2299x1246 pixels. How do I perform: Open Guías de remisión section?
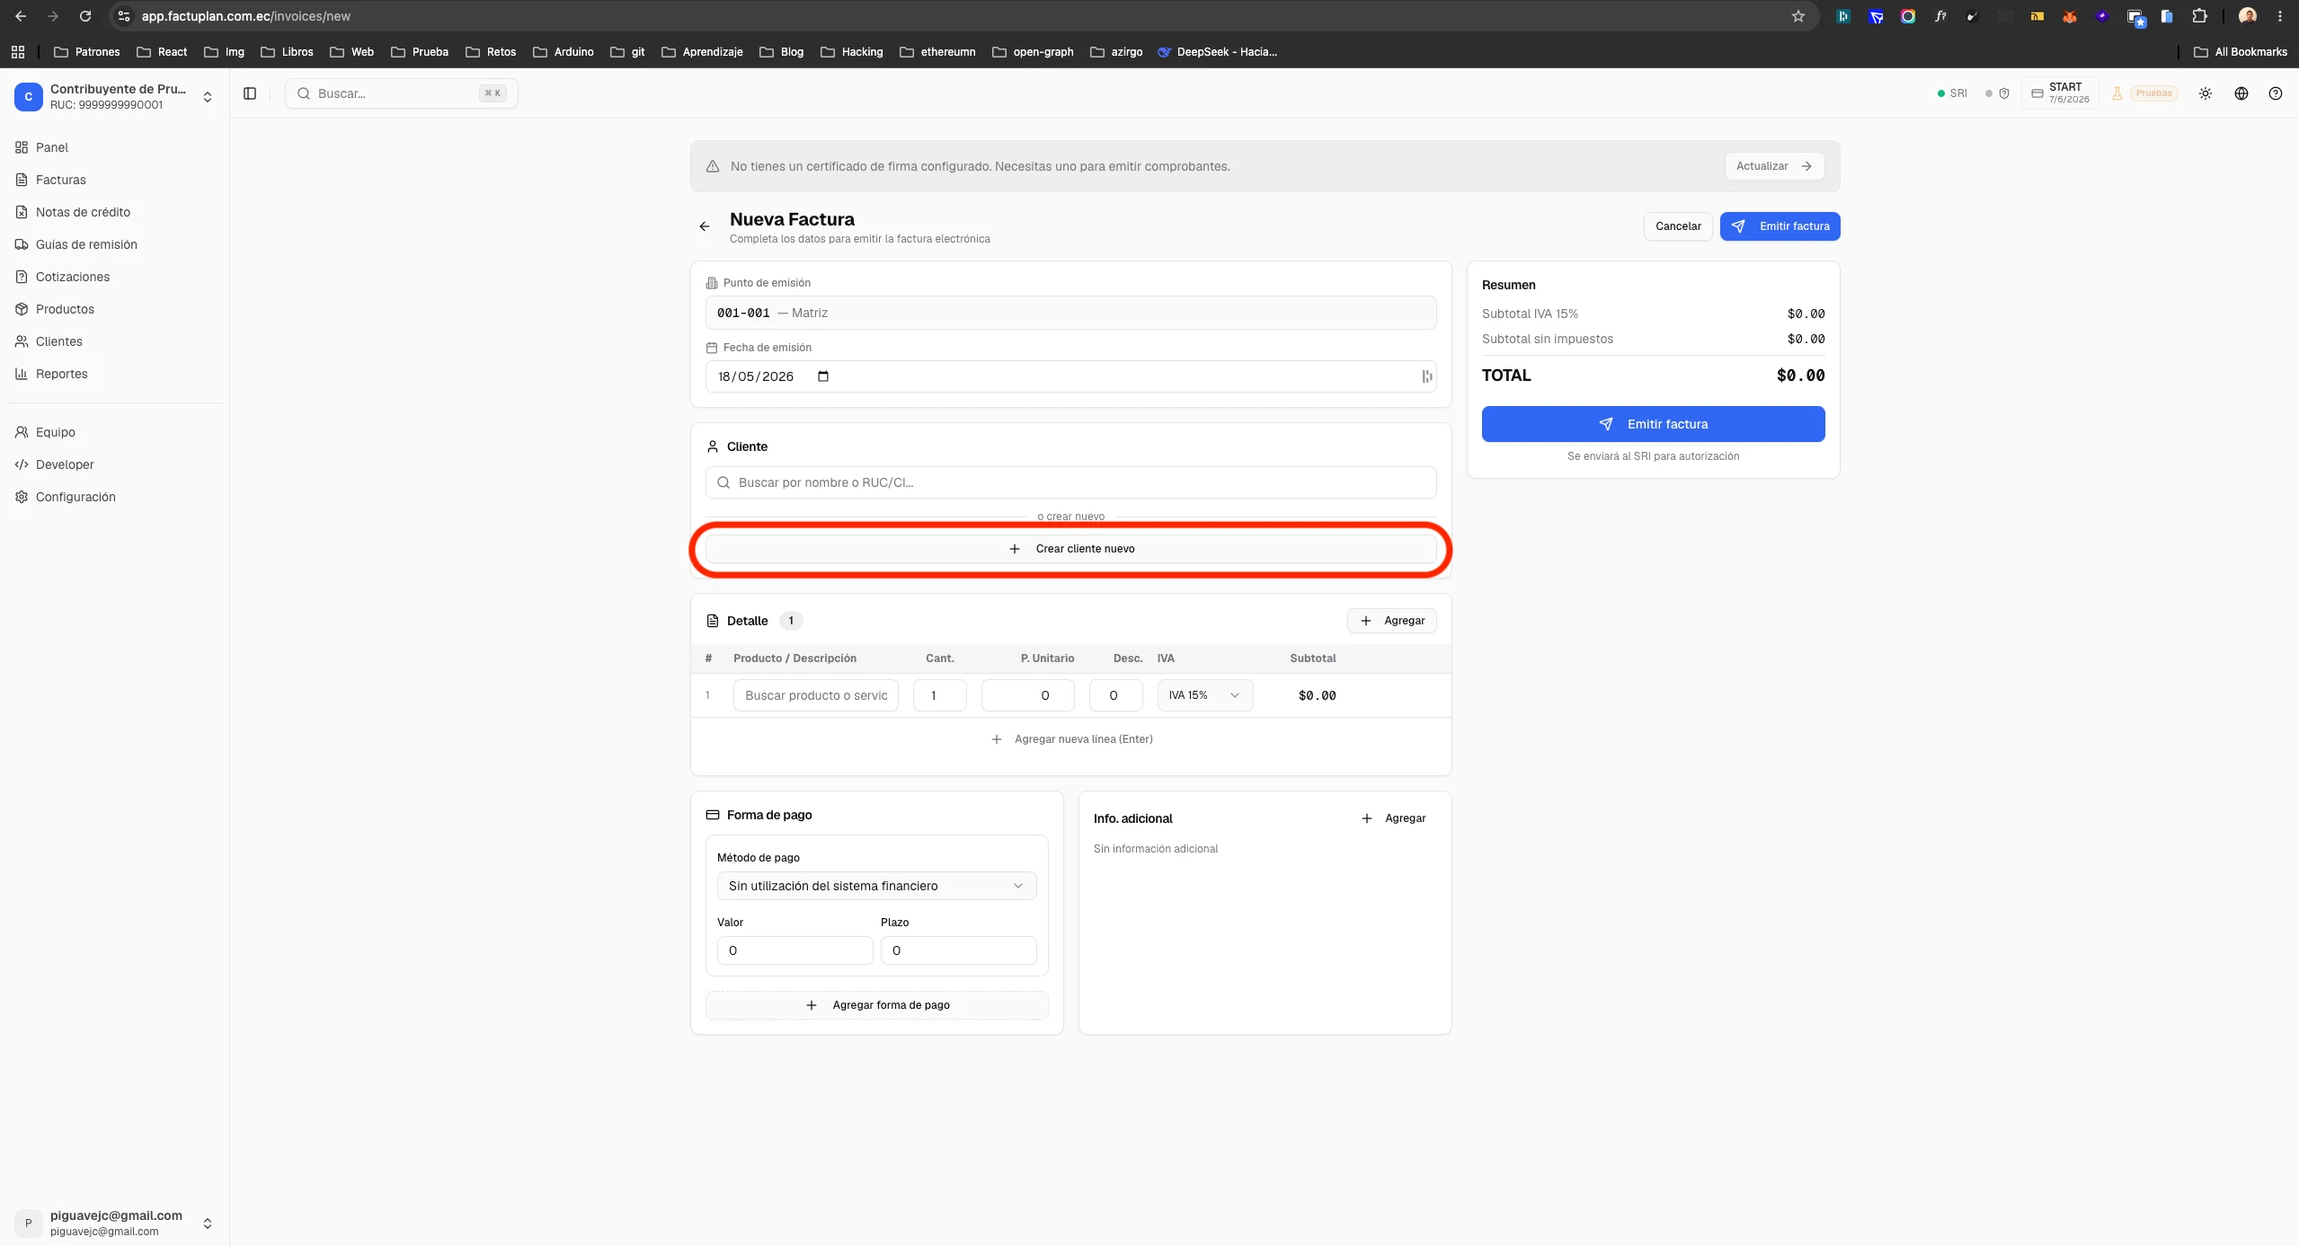click(x=86, y=244)
